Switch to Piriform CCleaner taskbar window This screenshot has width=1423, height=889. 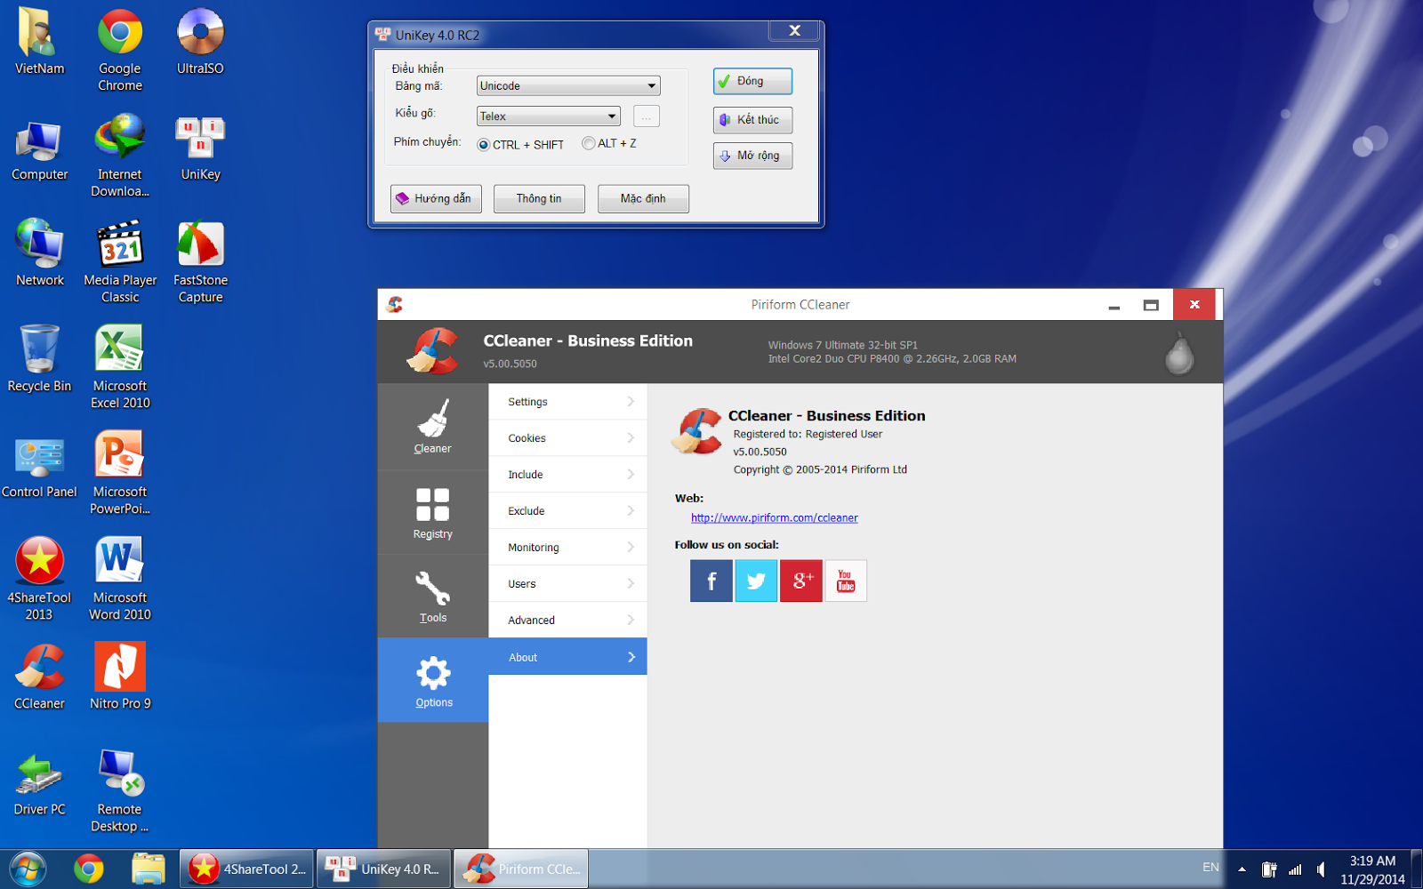pyautogui.click(x=521, y=869)
